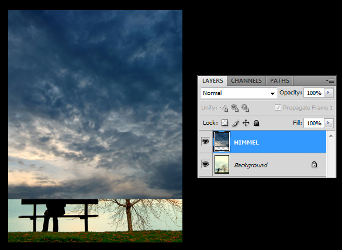Click the Opacity value field
The height and width of the screenshot is (250, 342).
pyautogui.click(x=314, y=93)
